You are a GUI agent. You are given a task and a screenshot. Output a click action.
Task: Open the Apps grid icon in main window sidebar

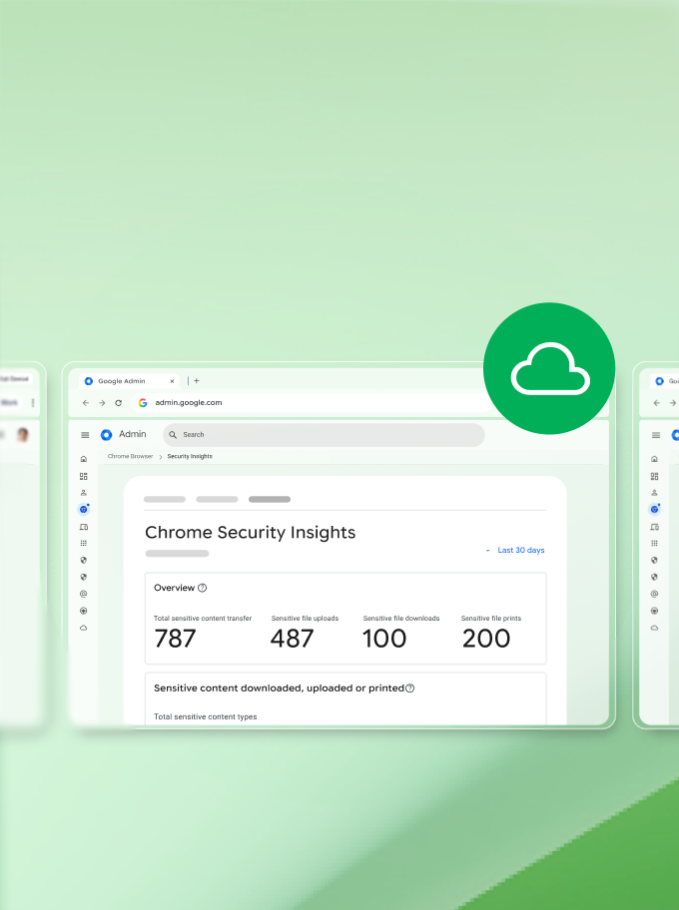click(x=84, y=543)
